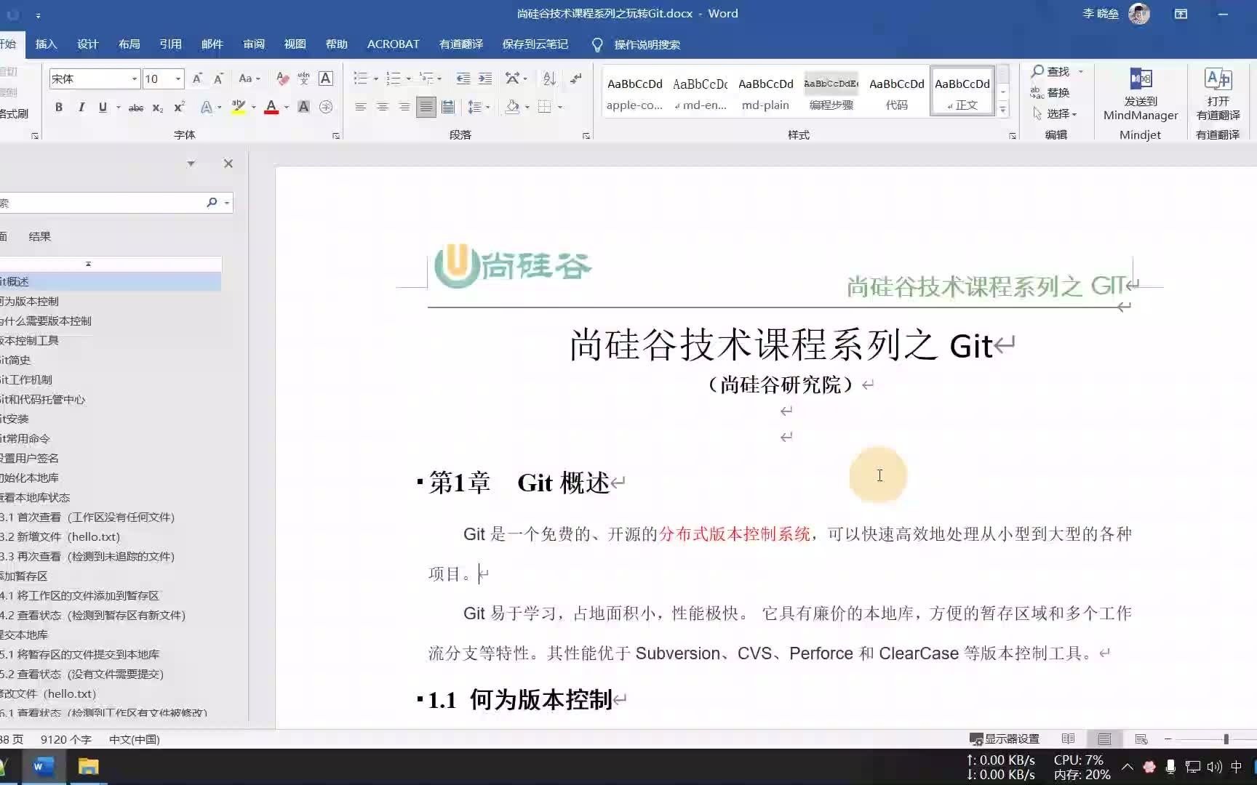
Task: Click the zoom slider handle
Action: coord(1226,739)
